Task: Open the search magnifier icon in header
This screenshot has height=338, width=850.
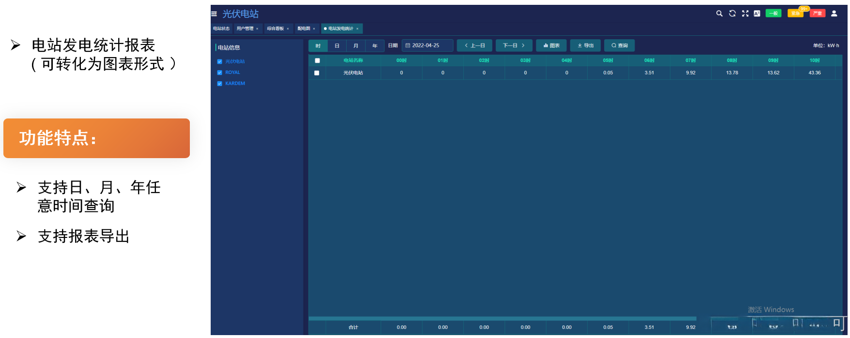Action: [x=719, y=14]
